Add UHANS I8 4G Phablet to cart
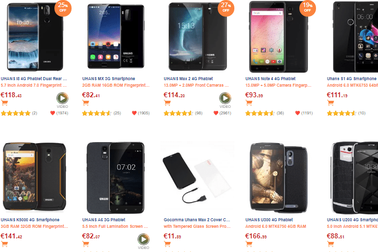The width and height of the screenshot is (378, 252). [x=5, y=103]
